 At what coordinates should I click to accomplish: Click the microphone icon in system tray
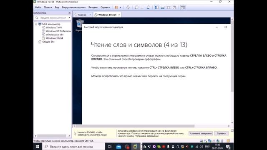pyautogui.click(x=168, y=147)
